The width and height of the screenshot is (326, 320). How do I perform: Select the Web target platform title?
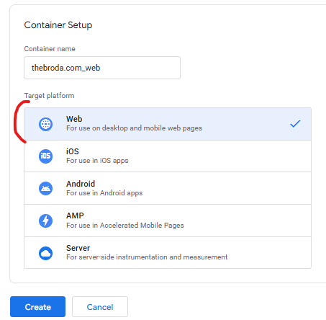pos(74,119)
